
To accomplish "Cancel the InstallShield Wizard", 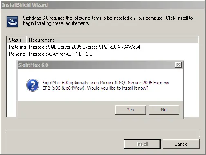I will coord(181,144).
